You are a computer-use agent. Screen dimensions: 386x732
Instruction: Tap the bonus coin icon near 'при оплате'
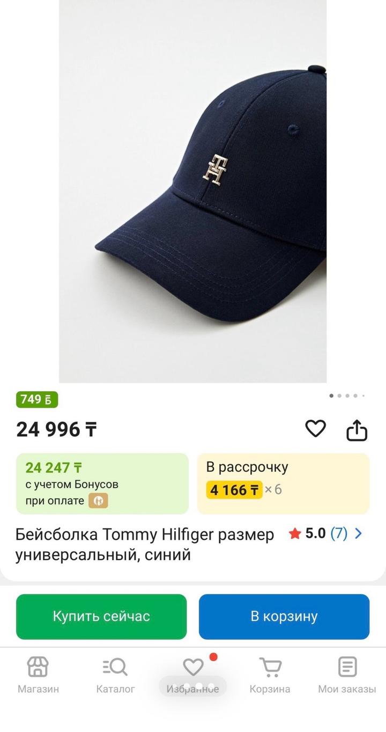pos(98,501)
